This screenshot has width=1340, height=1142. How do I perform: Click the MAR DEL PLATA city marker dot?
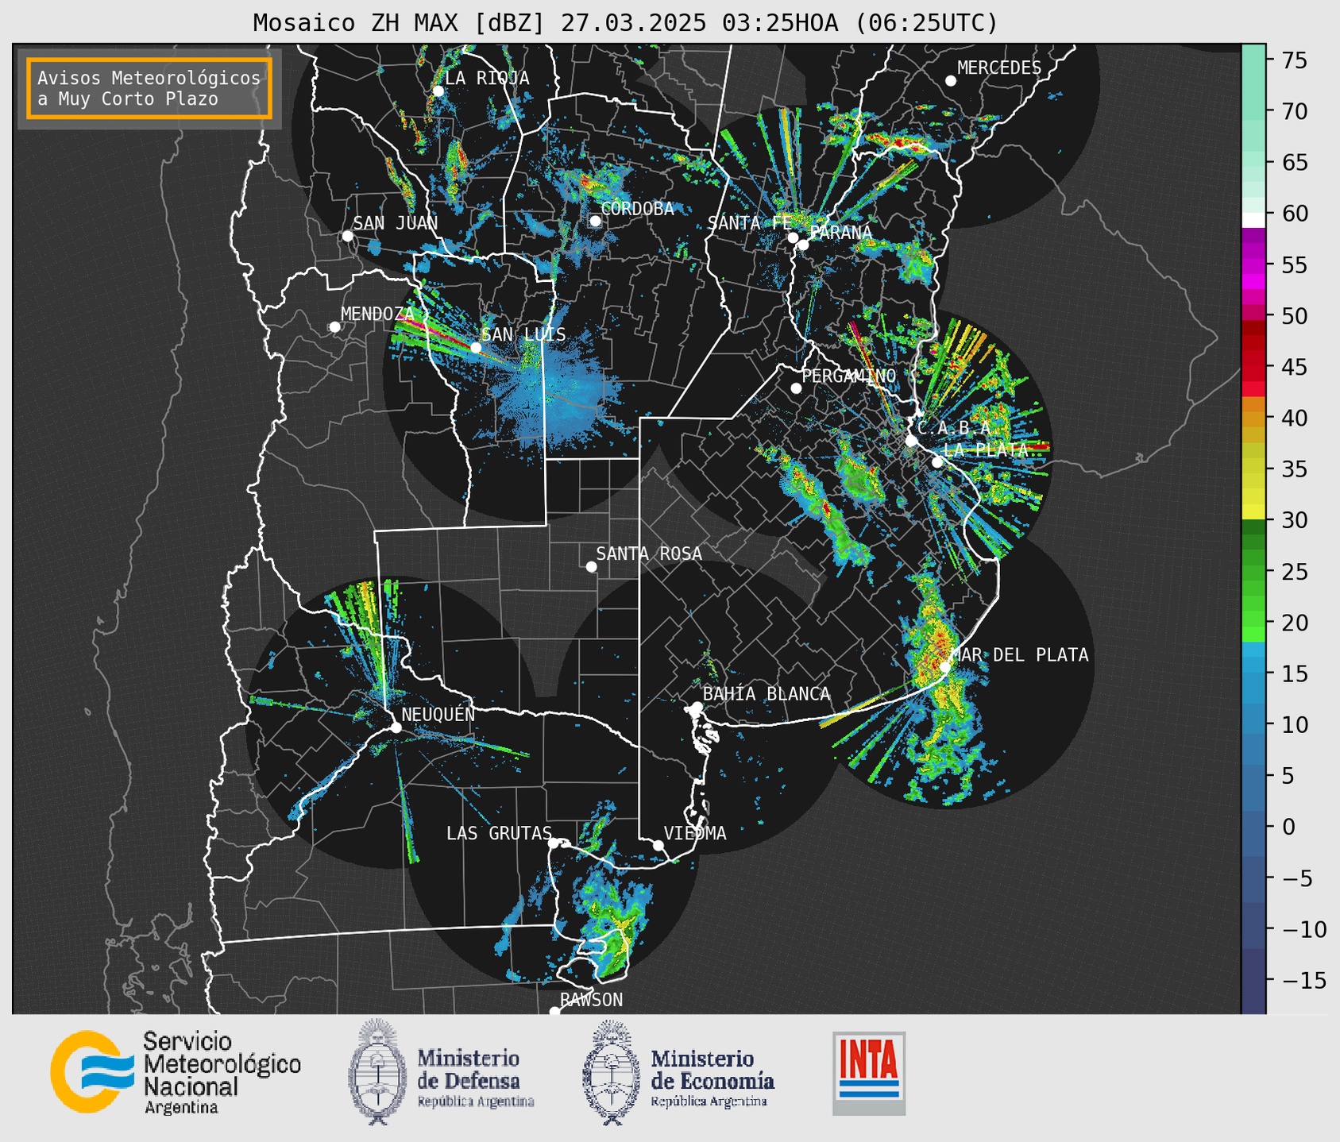coord(945,667)
